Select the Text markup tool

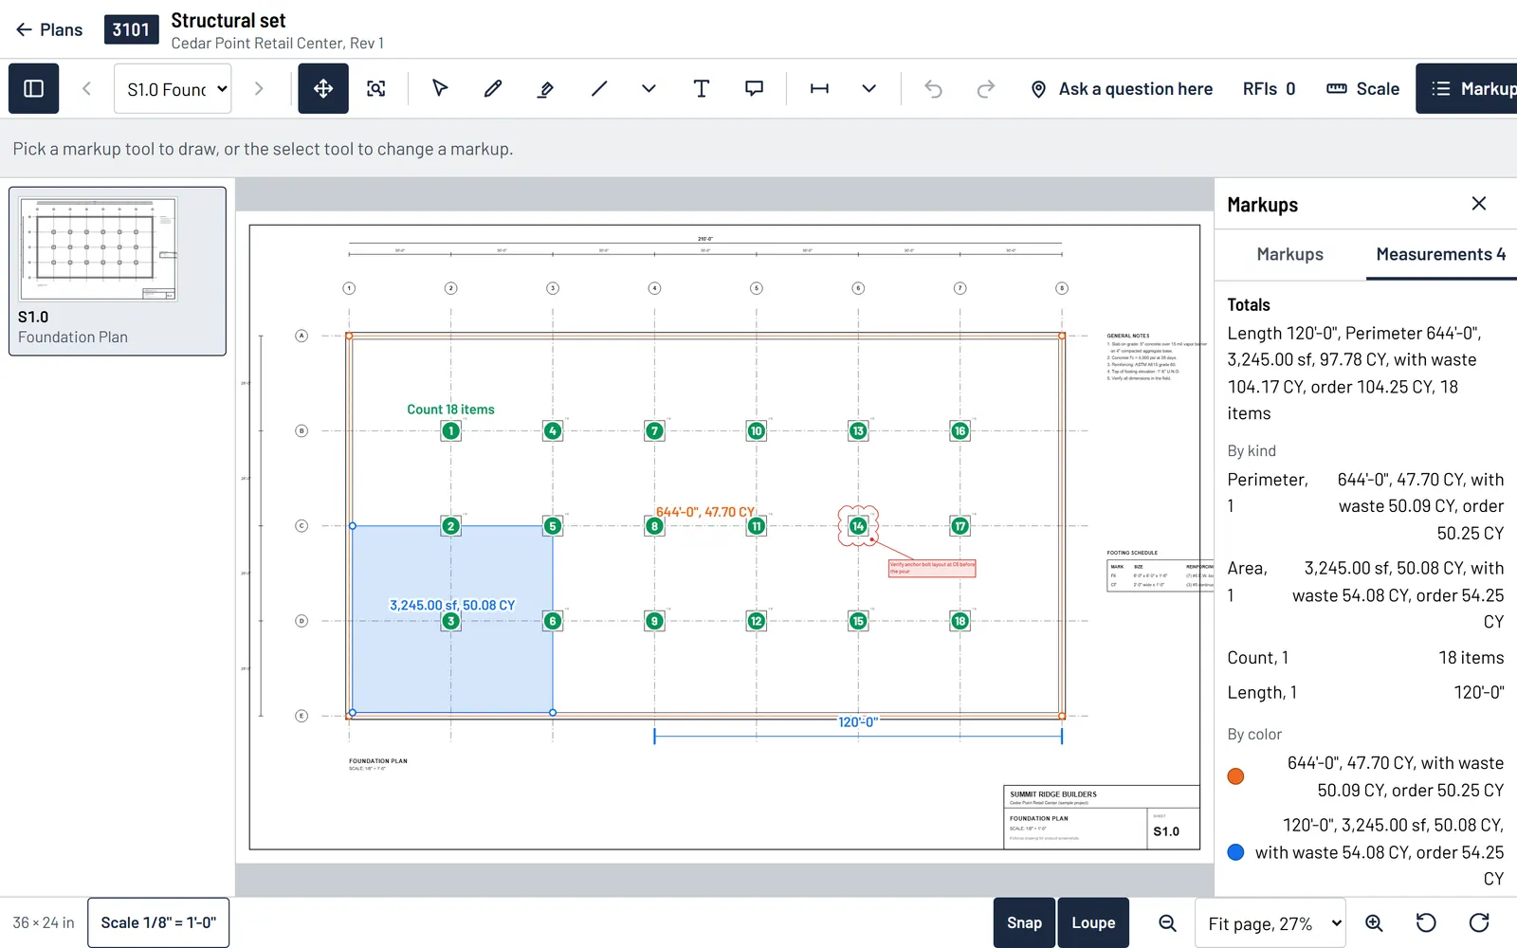click(x=702, y=88)
